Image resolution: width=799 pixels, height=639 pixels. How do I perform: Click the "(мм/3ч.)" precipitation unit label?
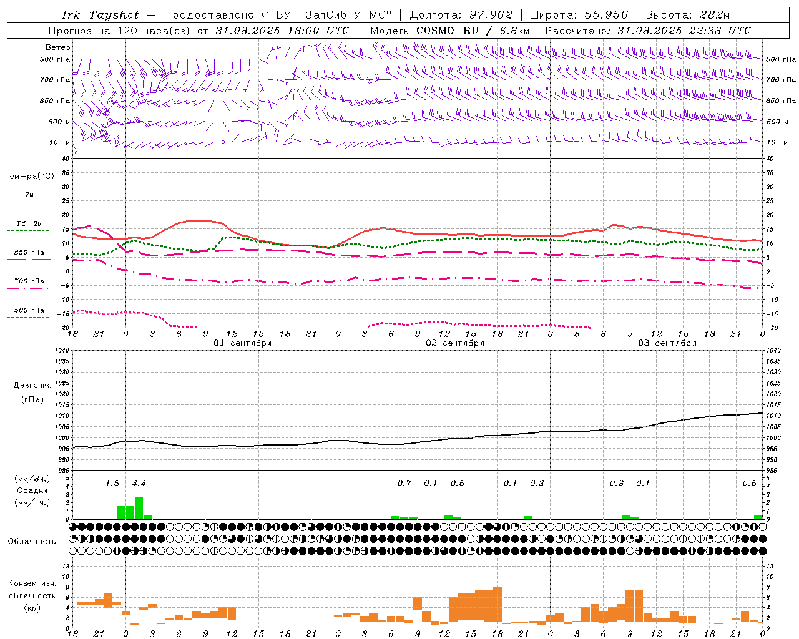pos(32,479)
